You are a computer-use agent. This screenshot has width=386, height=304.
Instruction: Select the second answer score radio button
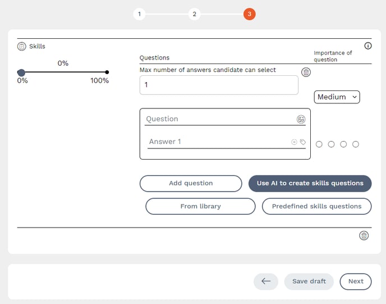pyautogui.click(x=331, y=144)
